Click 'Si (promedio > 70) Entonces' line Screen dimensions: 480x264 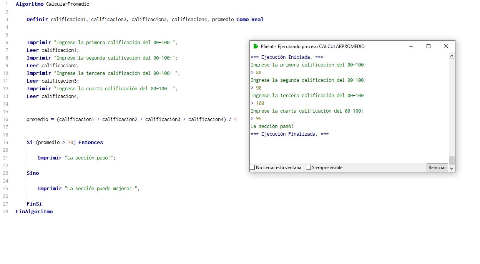pyautogui.click(x=65, y=143)
